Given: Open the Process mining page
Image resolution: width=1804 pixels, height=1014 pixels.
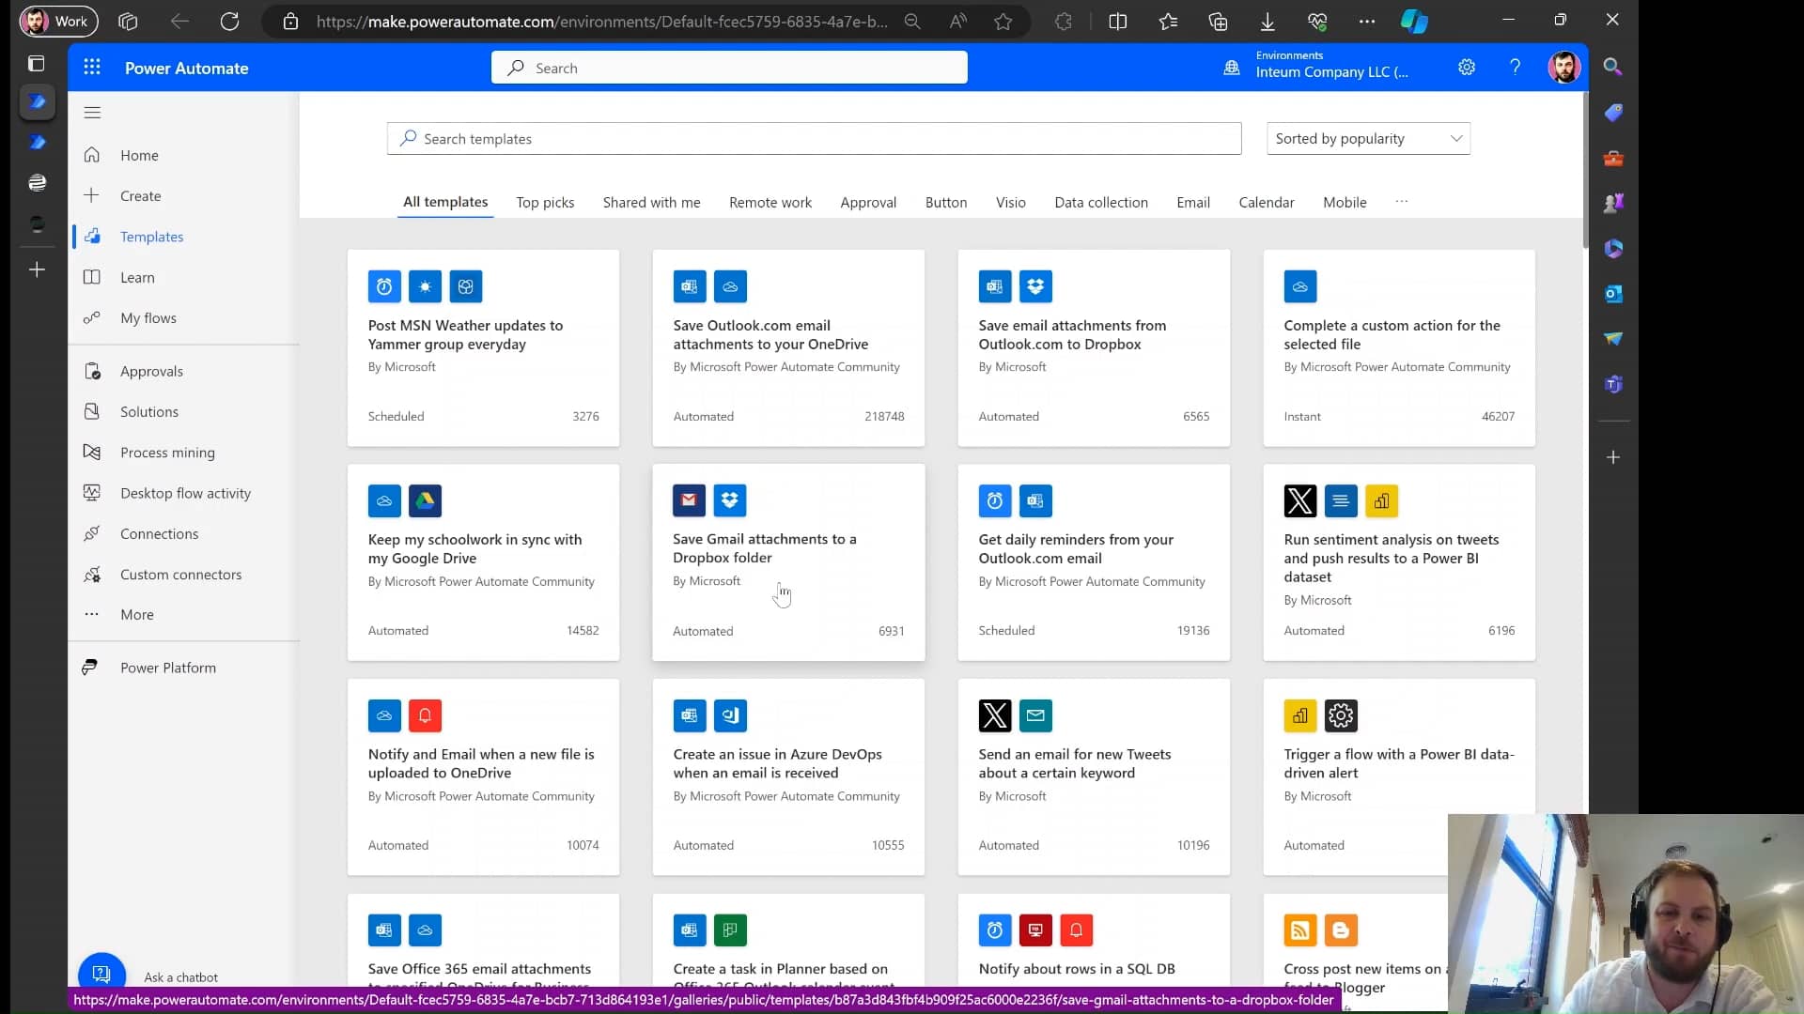Looking at the screenshot, I should point(167,453).
